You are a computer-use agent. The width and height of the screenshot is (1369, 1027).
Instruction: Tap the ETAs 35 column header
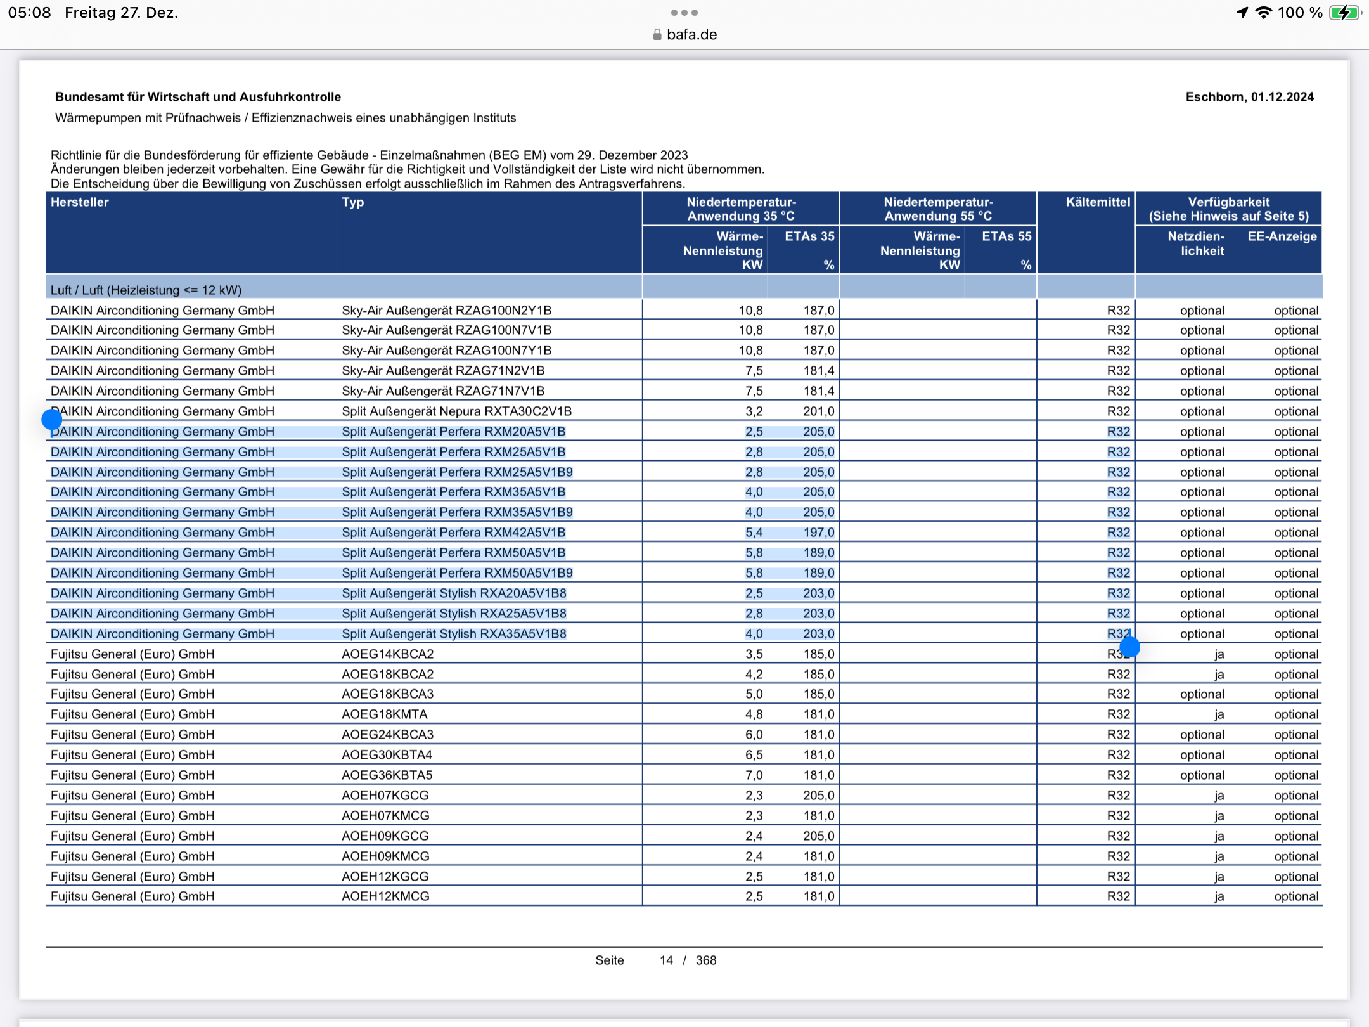809,236
